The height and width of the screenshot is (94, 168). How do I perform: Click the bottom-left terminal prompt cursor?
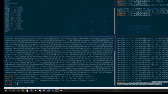[18, 84]
